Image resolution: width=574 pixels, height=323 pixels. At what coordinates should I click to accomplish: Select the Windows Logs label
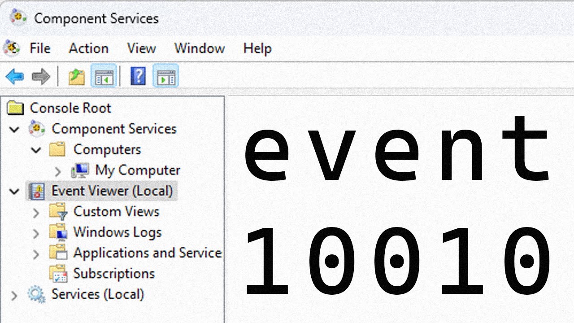pos(117,232)
